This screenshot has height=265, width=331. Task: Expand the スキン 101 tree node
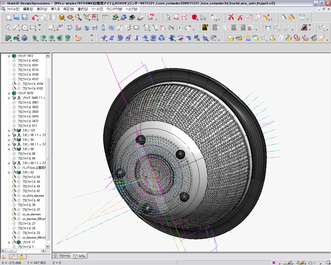click(9, 130)
